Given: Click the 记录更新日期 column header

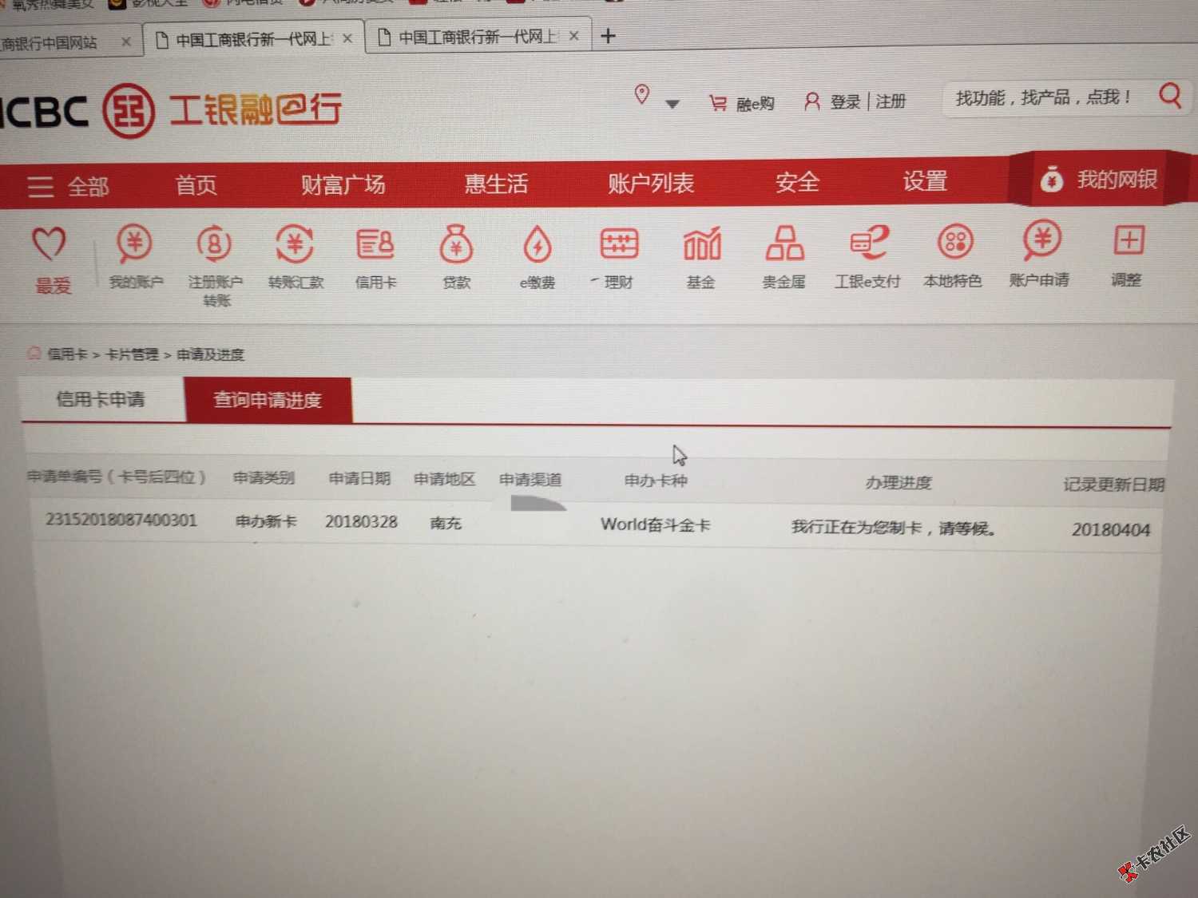Looking at the screenshot, I should point(1113,485).
